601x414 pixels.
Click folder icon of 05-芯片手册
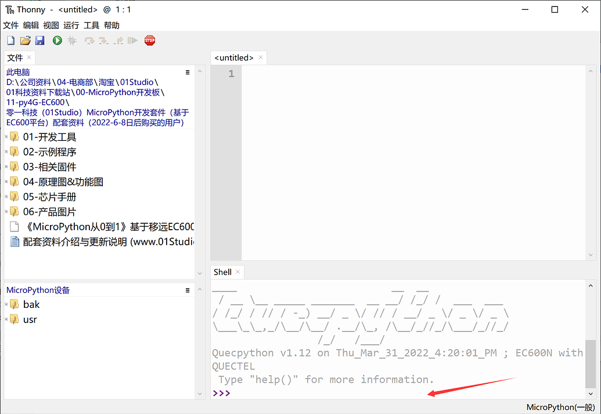[x=14, y=197]
